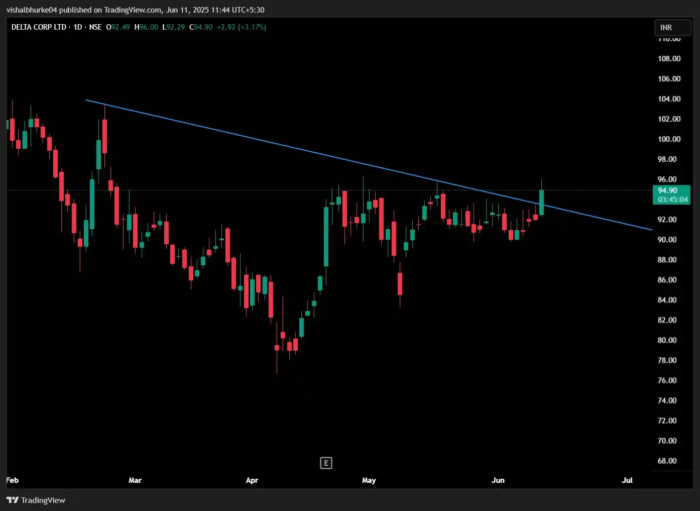Click the 80.00 price axis label
The image size is (700, 511).
point(667,340)
